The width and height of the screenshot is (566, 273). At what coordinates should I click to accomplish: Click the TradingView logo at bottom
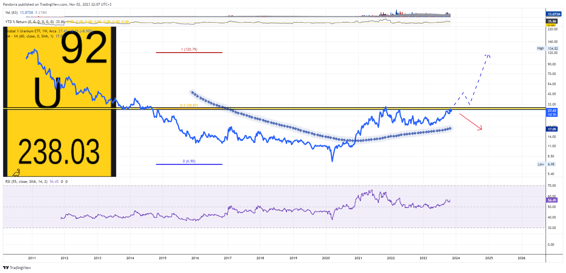(17, 268)
